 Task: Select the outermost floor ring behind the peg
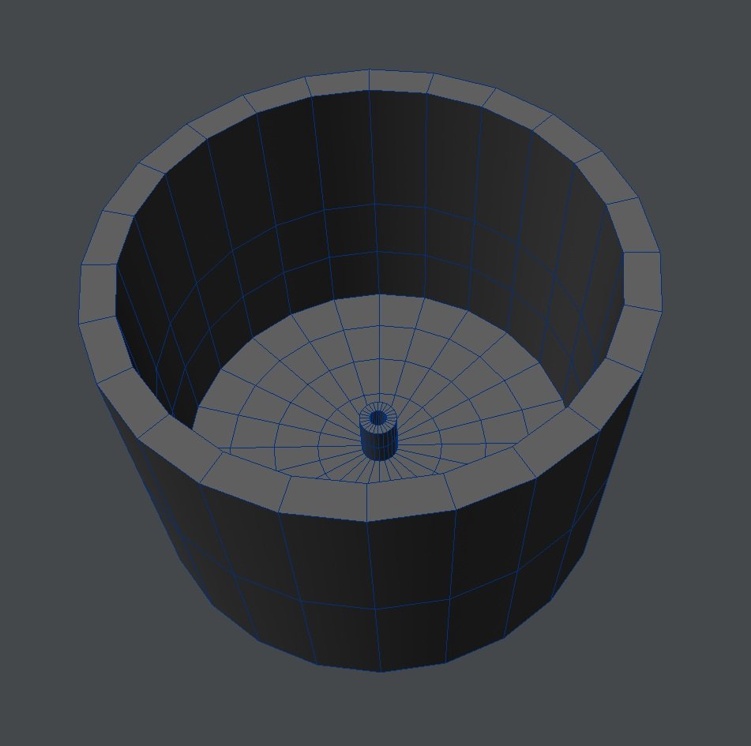pos(379,310)
